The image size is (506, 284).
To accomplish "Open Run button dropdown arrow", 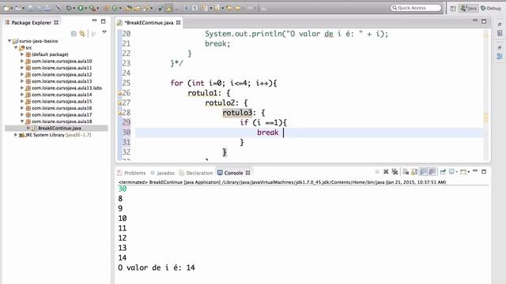I will pos(86,8).
